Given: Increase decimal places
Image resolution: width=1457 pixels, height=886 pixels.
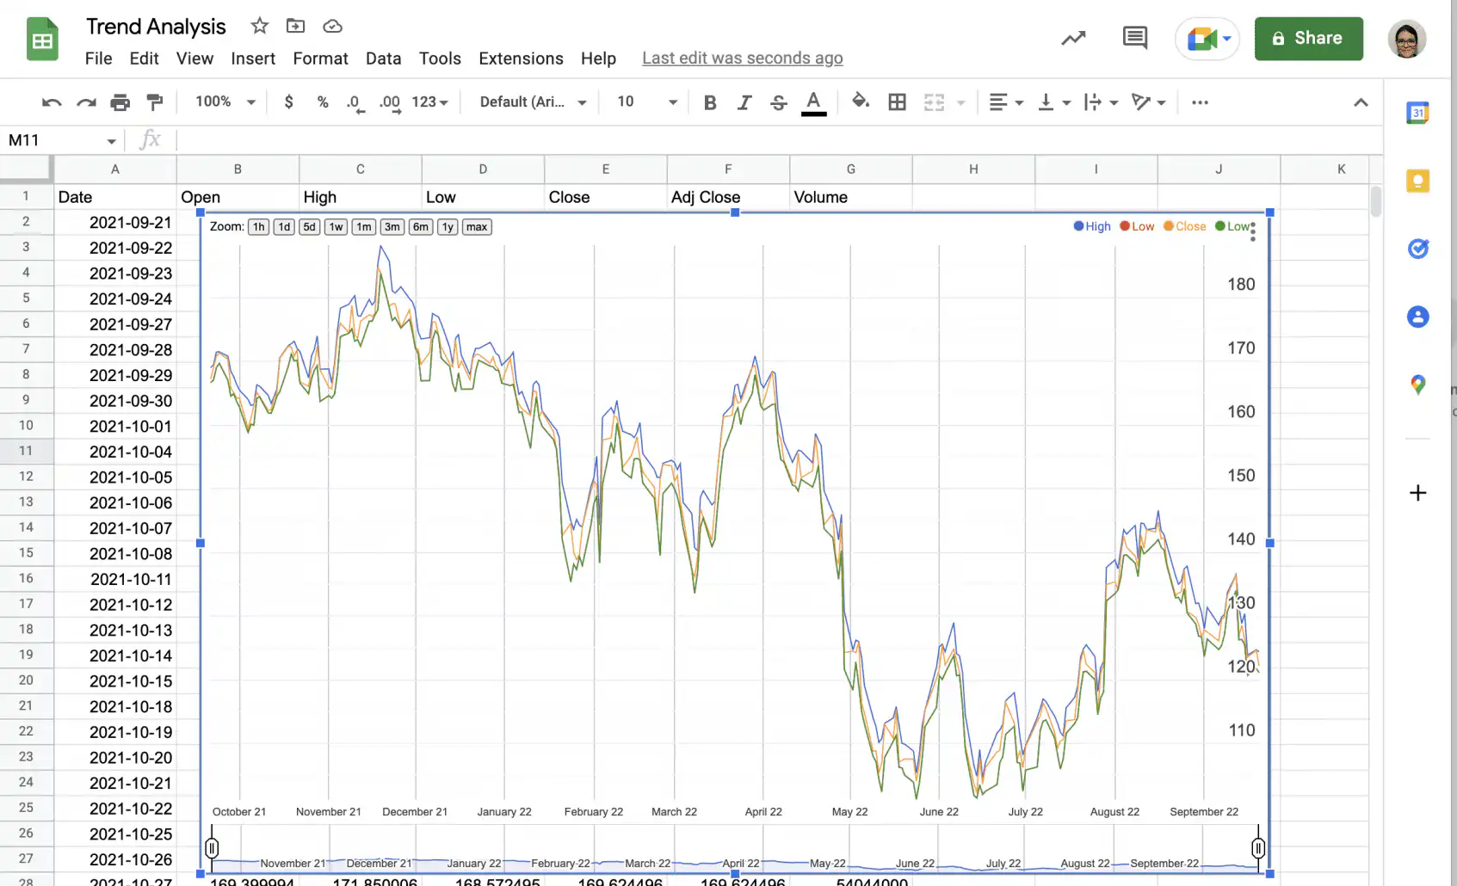Looking at the screenshot, I should tap(390, 102).
